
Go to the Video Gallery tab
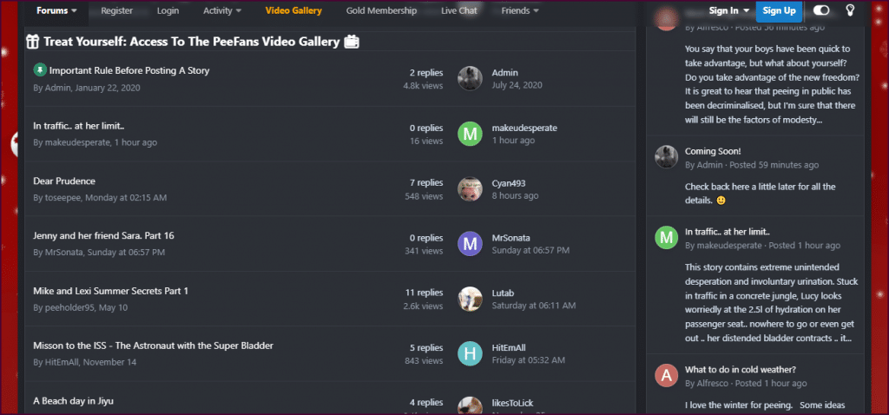(293, 10)
